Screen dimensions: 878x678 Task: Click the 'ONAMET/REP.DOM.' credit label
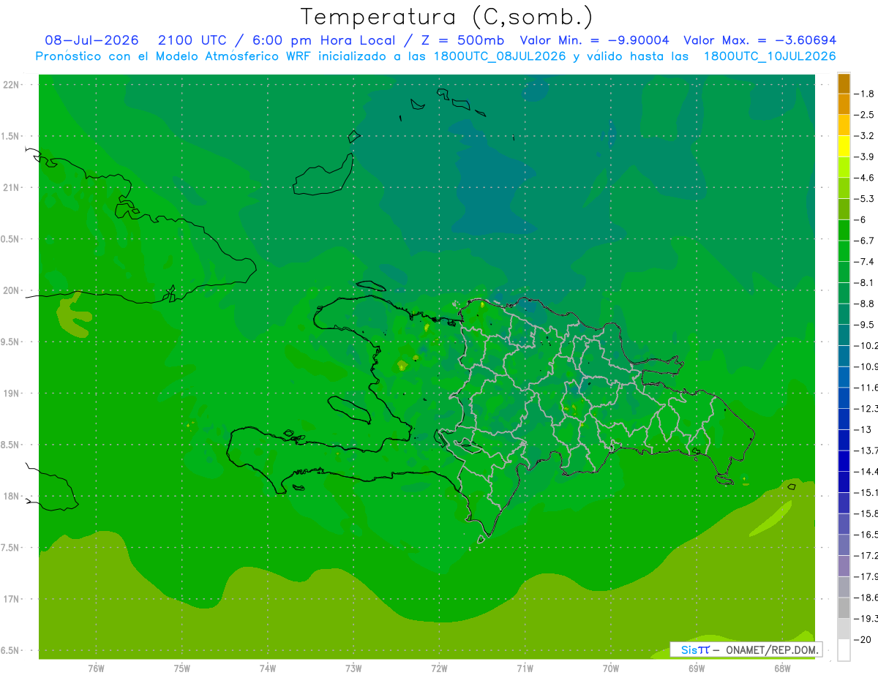pos(770,649)
